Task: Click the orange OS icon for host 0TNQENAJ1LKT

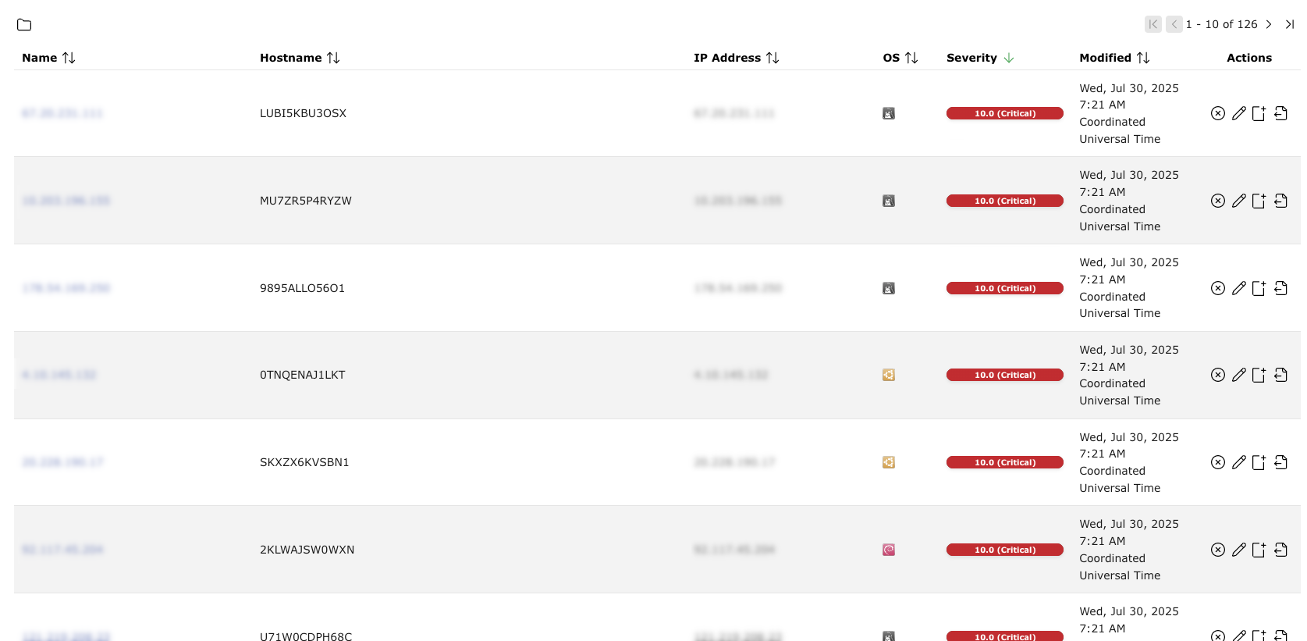Action: pyautogui.click(x=888, y=375)
